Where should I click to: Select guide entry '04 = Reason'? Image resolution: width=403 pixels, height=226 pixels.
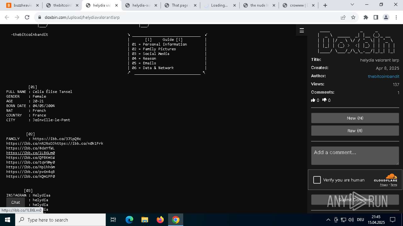coord(144,58)
